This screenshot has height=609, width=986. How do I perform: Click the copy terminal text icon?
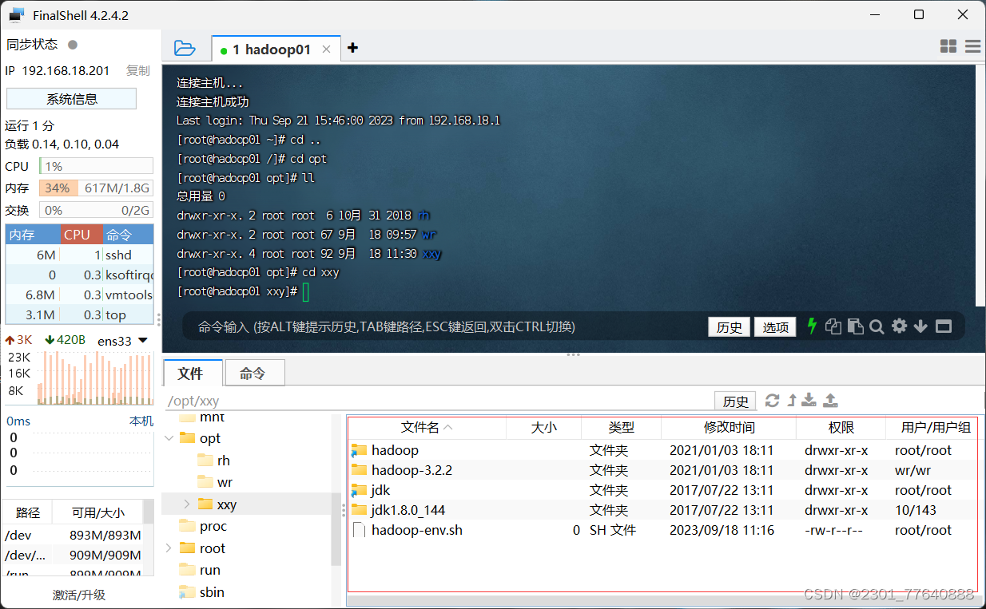[x=833, y=326]
